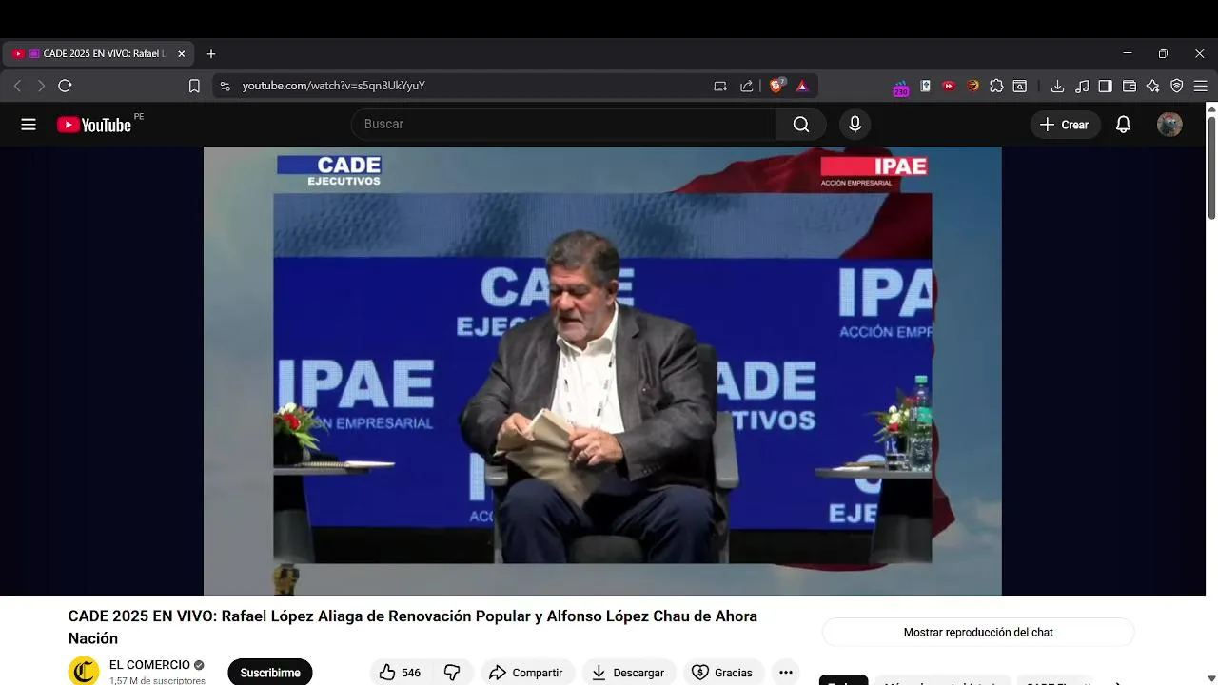Open the red fast-forward extension icon

point(949,86)
